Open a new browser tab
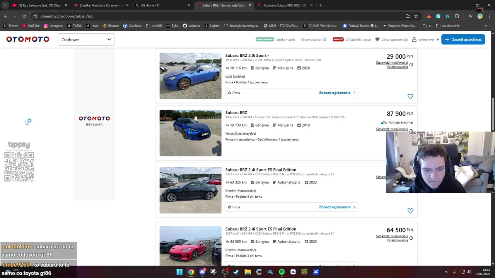495x278 pixels. coord(321,5)
